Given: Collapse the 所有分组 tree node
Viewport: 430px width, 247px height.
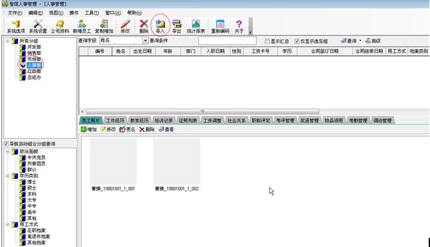Looking at the screenshot, I should click(8, 41).
